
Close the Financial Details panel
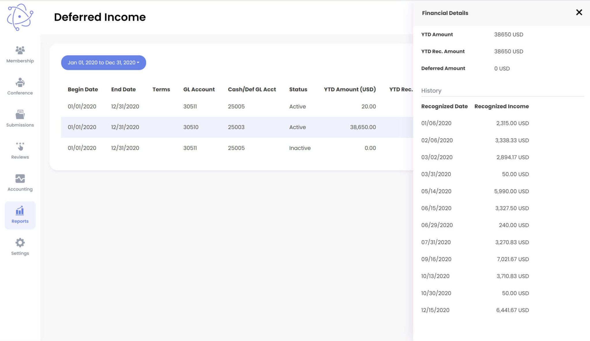point(579,12)
